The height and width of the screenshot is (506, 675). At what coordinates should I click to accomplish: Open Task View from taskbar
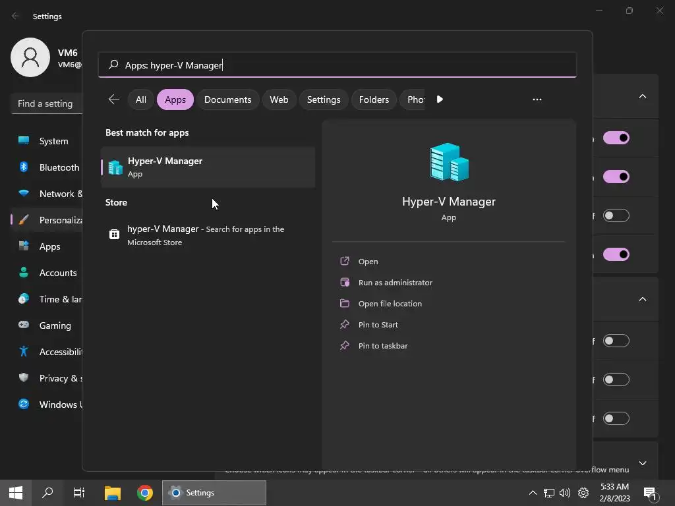[x=79, y=493]
